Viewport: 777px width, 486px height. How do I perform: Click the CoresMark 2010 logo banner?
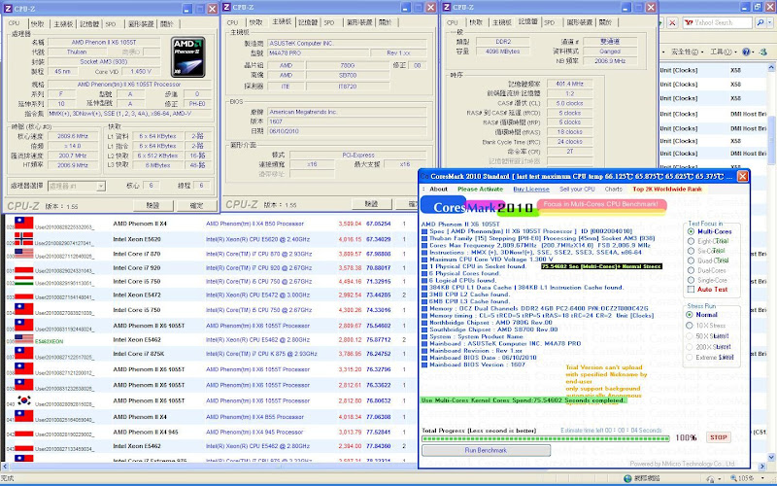click(x=478, y=206)
